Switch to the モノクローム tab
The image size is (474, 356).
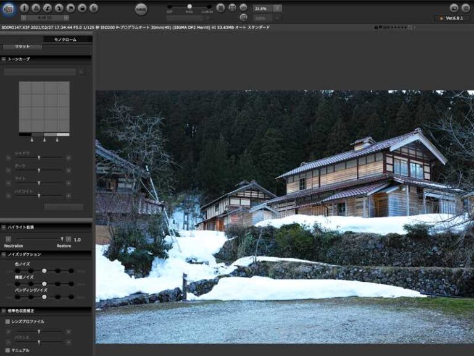[64, 39]
